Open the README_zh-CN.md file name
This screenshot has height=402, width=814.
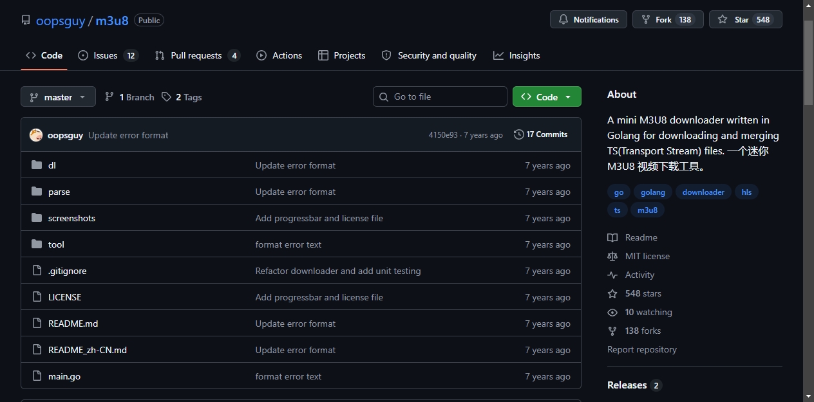click(x=88, y=350)
